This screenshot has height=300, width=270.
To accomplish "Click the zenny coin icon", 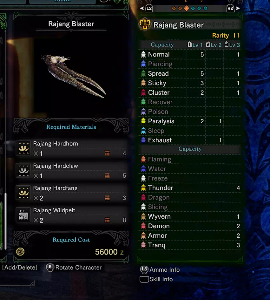I will tap(20, 252).
